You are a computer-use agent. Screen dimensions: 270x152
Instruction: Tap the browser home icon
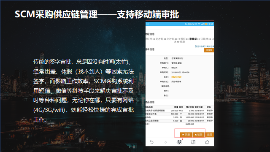click(207, 142)
